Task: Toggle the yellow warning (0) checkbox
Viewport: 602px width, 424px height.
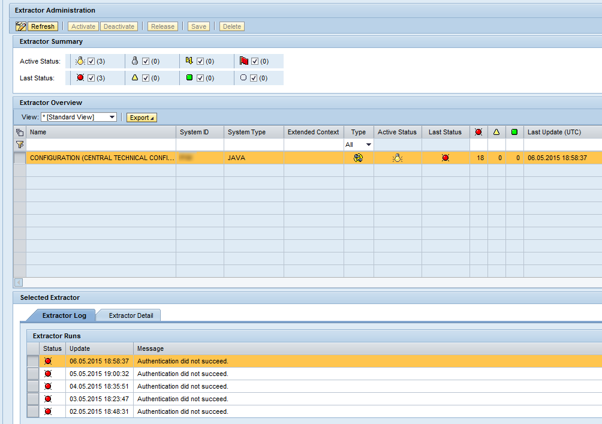Action: pyautogui.click(x=146, y=78)
